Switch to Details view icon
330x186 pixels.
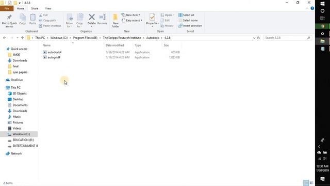[x=306, y=183]
